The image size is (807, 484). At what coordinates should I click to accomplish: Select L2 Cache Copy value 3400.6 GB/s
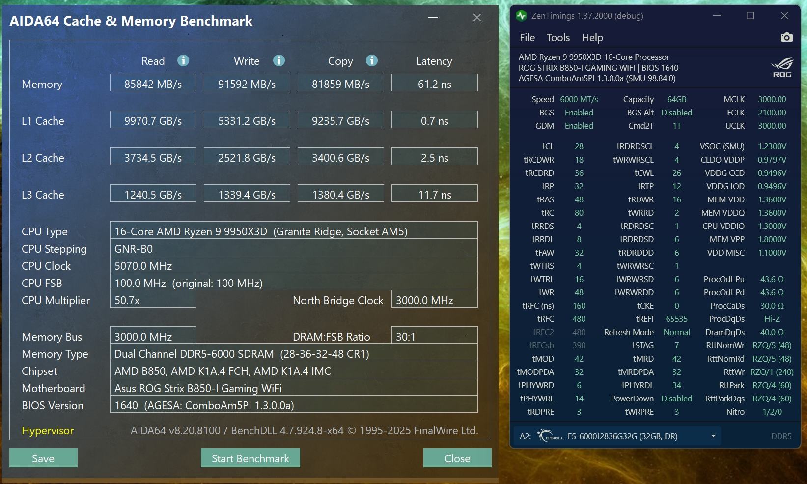341,157
